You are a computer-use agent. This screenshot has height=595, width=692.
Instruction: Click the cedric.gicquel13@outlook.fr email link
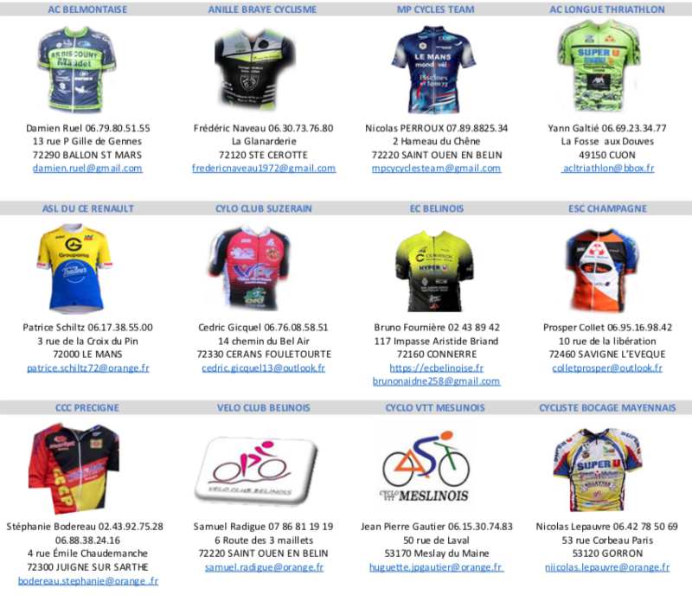[x=264, y=368]
